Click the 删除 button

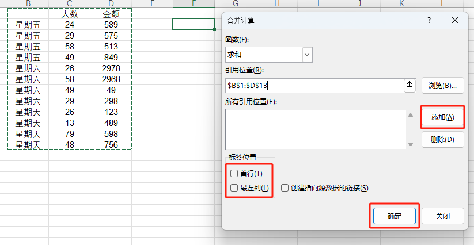[x=442, y=140]
